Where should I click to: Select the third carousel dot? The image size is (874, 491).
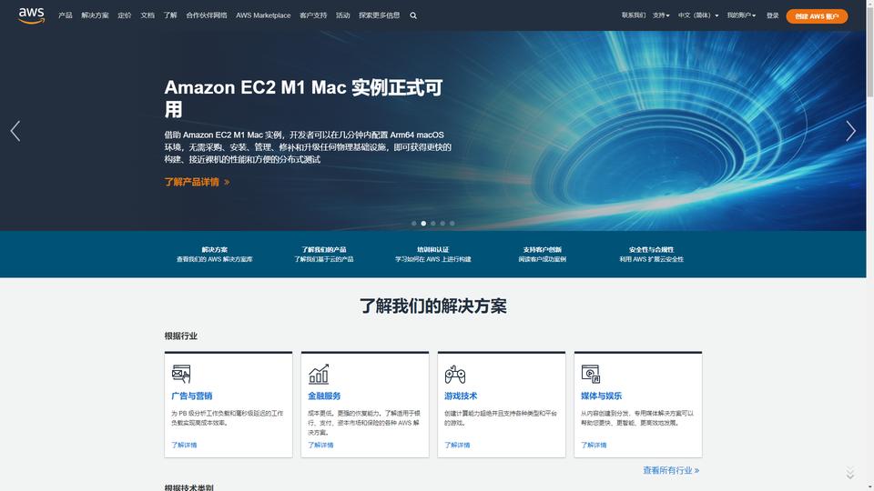click(433, 224)
